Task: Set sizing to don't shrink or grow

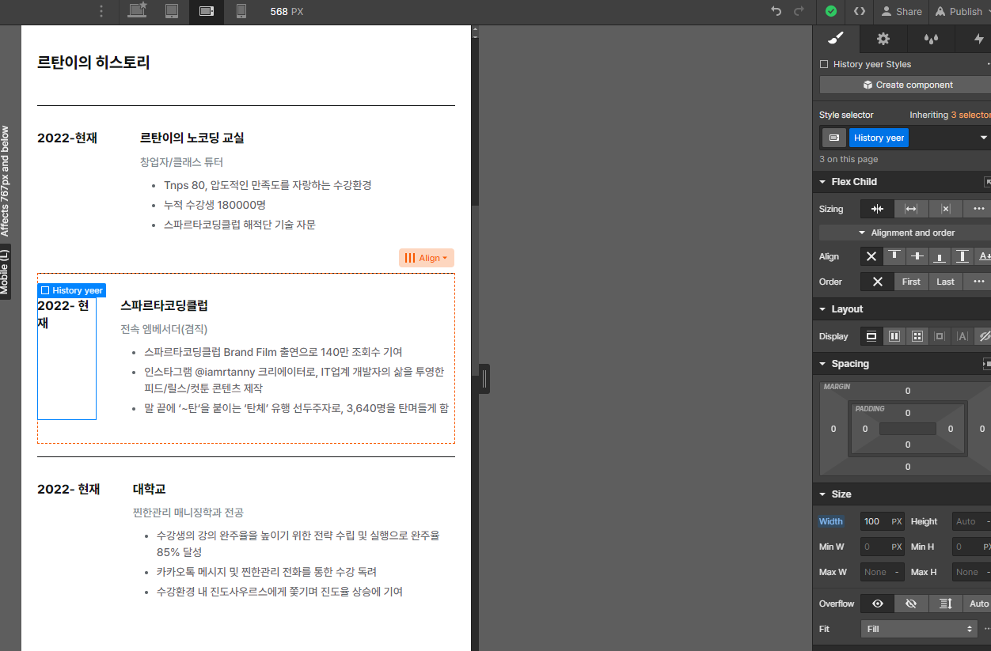Action: pyautogui.click(x=945, y=209)
